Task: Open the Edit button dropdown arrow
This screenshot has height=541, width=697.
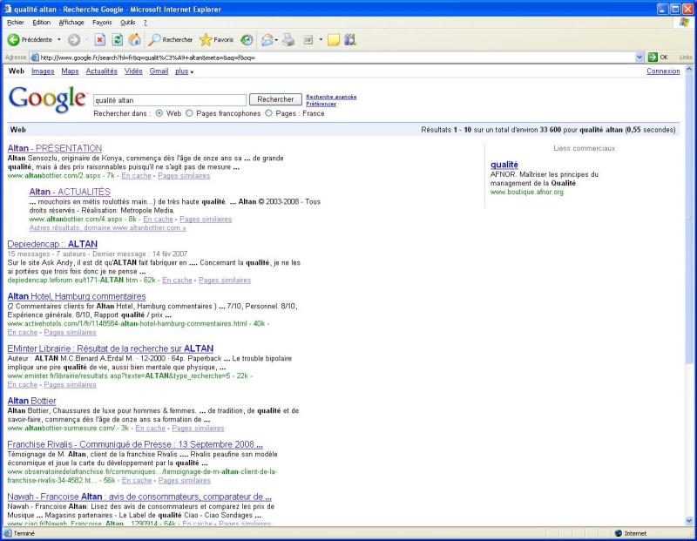Action: pyautogui.click(x=321, y=39)
